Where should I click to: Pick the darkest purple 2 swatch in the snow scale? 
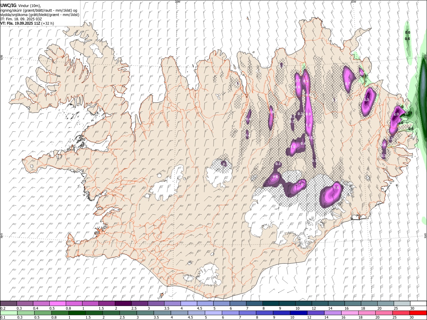(x=123, y=304)
